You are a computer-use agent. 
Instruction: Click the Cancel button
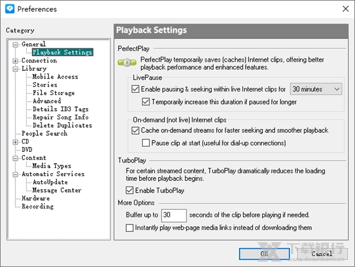click(x=322, y=254)
